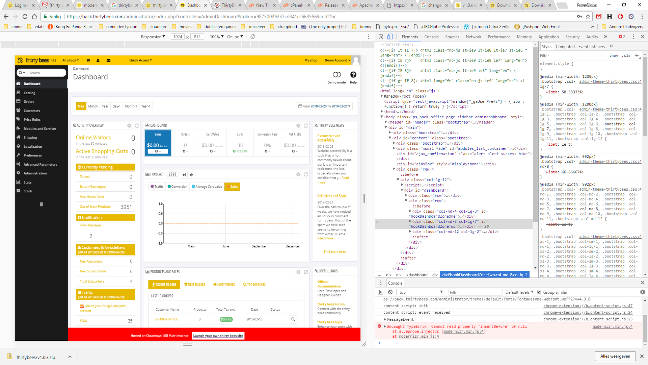
Task: Click forecast next year arrows icon
Action: click(191, 175)
